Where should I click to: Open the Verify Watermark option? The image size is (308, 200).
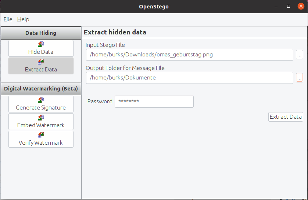(x=41, y=139)
